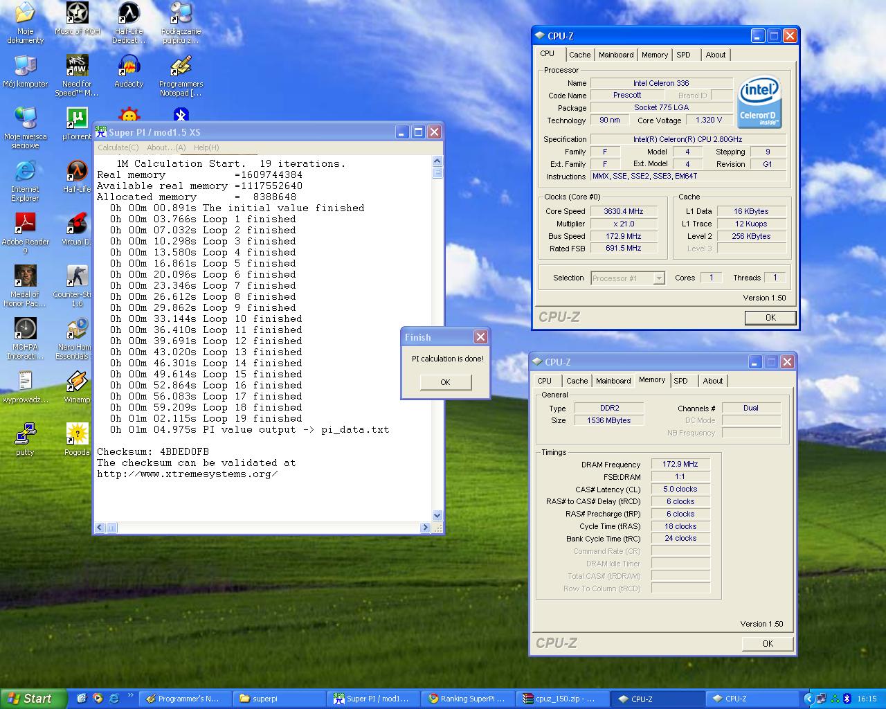
Task: Launch Internet Explorer from desktop
Action: pyautogui.click(x=25, y=172)
